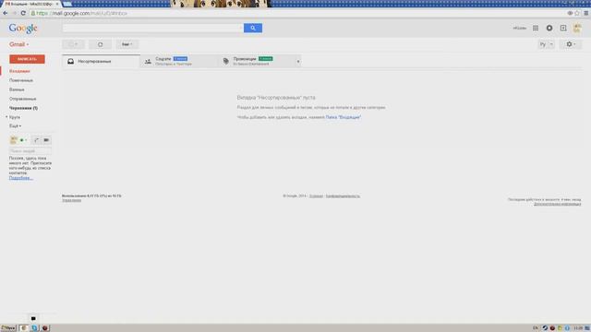
Task: Open the Подробнее link under chat
Action: [x=20, y=178]
